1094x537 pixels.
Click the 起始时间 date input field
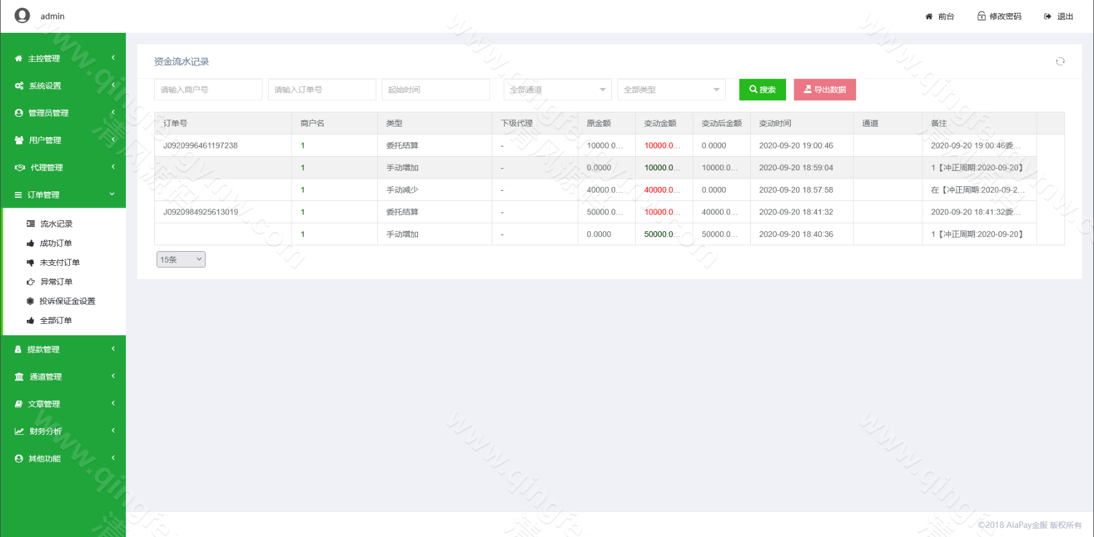coord(436,90)
